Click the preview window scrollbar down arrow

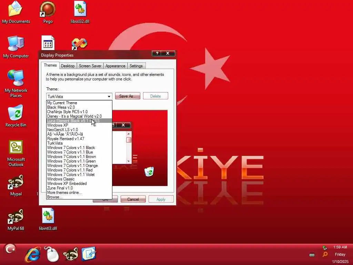point(129,161)
